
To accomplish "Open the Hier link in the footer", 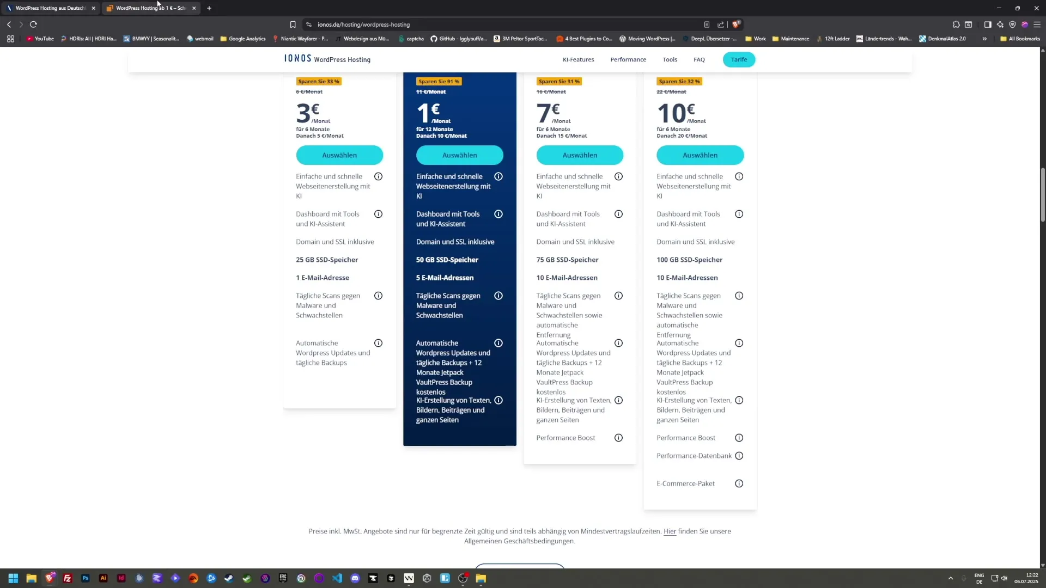I will (670, 531).
